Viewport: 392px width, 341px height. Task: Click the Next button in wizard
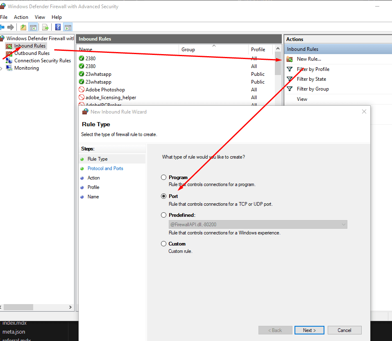[x=309, y=330]
